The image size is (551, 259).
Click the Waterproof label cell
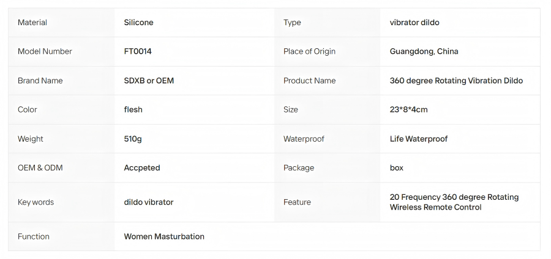(327, 139)
